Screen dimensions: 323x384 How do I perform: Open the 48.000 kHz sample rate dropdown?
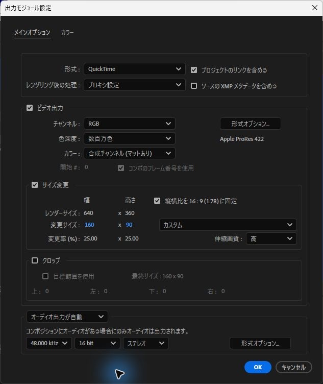[x=48, y=343]
